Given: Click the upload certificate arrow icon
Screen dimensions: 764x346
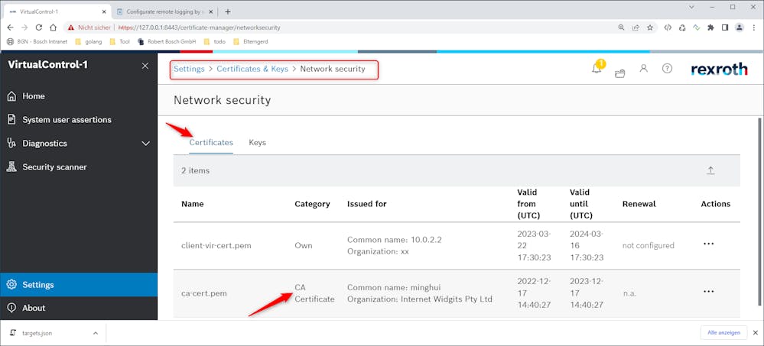Looking at the screenshot, I should [710, 170].
